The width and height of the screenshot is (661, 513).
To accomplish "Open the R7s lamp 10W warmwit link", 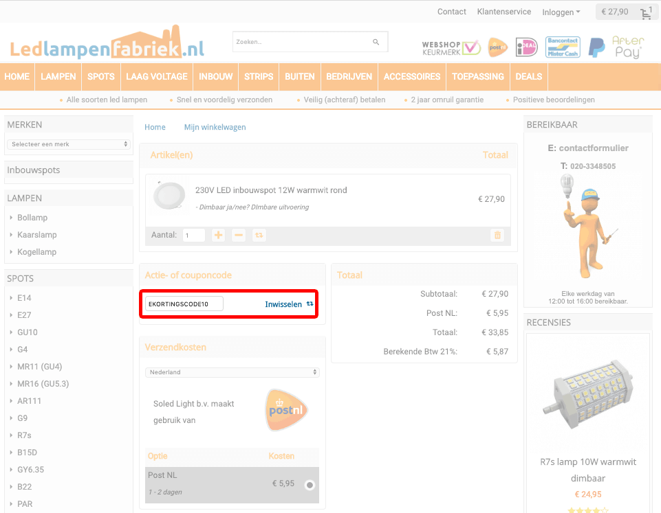I will tap(588, 470).
